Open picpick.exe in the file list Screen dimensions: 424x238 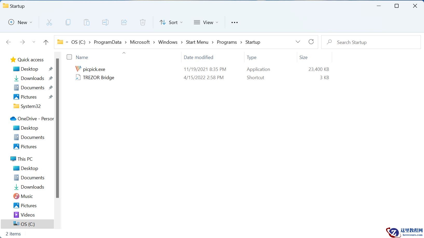[94, 69]
